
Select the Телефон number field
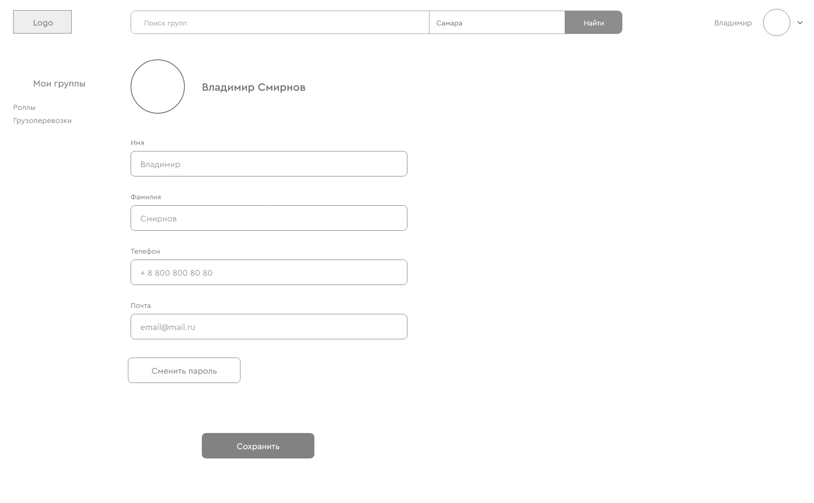click(269, 272)
